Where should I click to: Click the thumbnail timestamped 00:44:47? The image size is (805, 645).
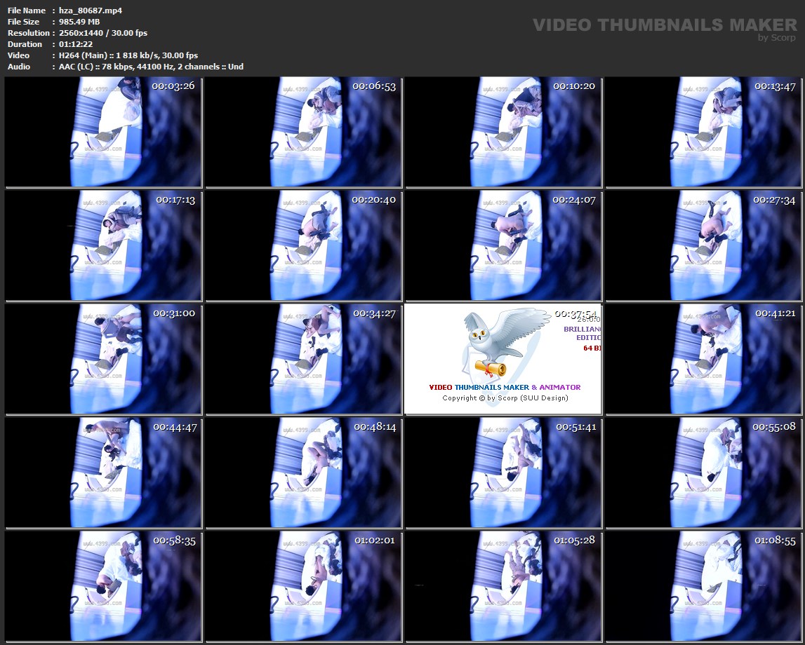point(103,473)
